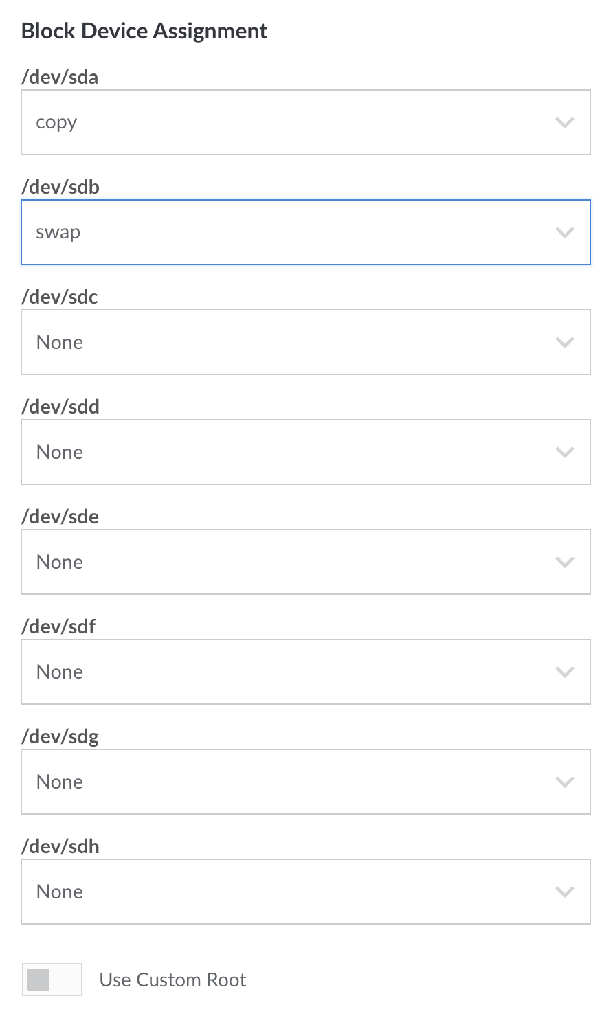Viewport: 613px width, 1018px height.
Task: Click the /dev/sdh chevron arrow icon
Action: 564,892
